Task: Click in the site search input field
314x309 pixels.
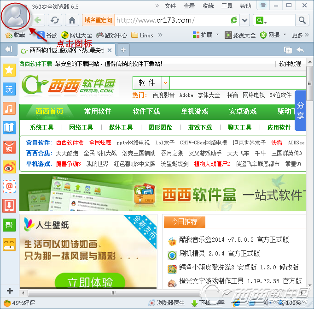Action: (x=238, y=83)
